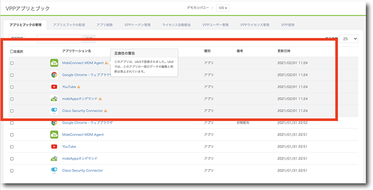Screen dimensions: 373x190
Task: Click アプリ type cell in 初期配布 Chrome row
Action: click(208, 123)
